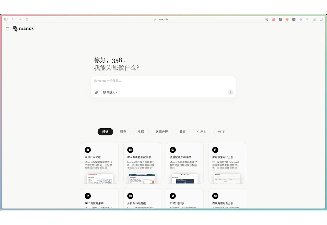Open the 深入分析特斯拉股票 case
The height and width of the screenshot is (225, 327).
142,163
